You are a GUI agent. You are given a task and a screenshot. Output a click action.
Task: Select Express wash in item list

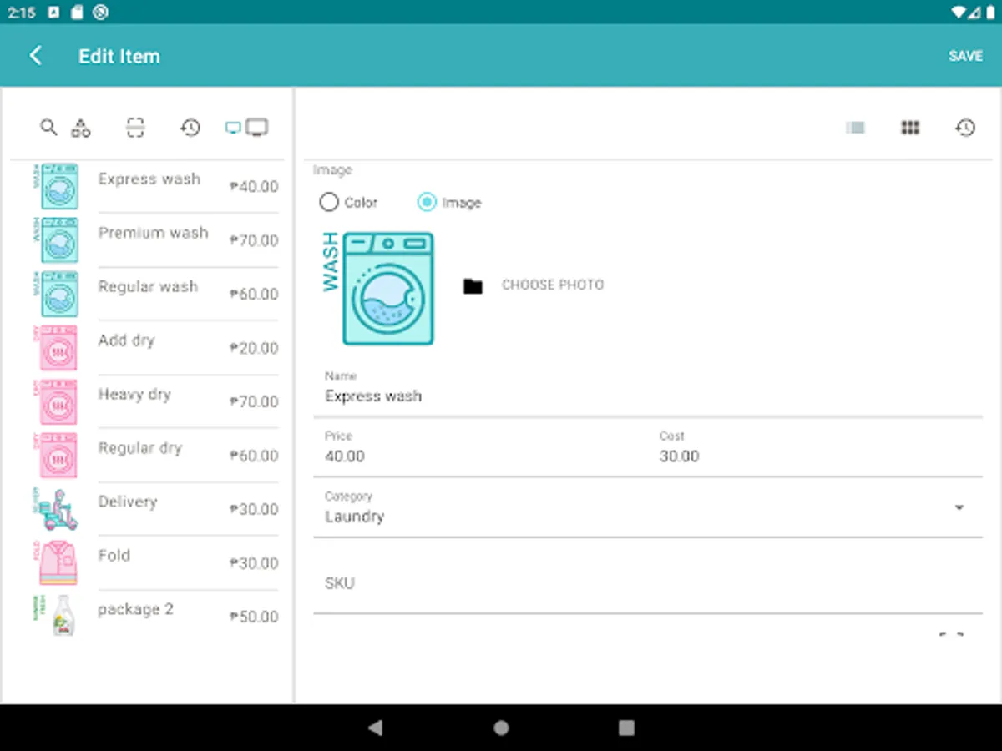click(154, 186)
